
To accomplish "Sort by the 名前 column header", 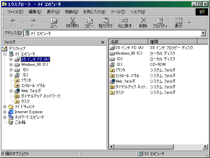I will (129, 42).
